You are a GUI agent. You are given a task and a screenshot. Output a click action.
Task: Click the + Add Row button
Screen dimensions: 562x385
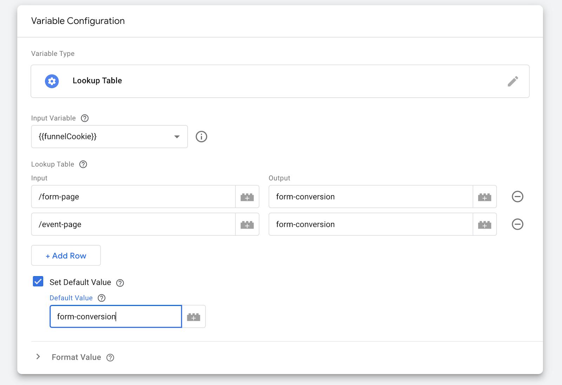pos(66,256)
